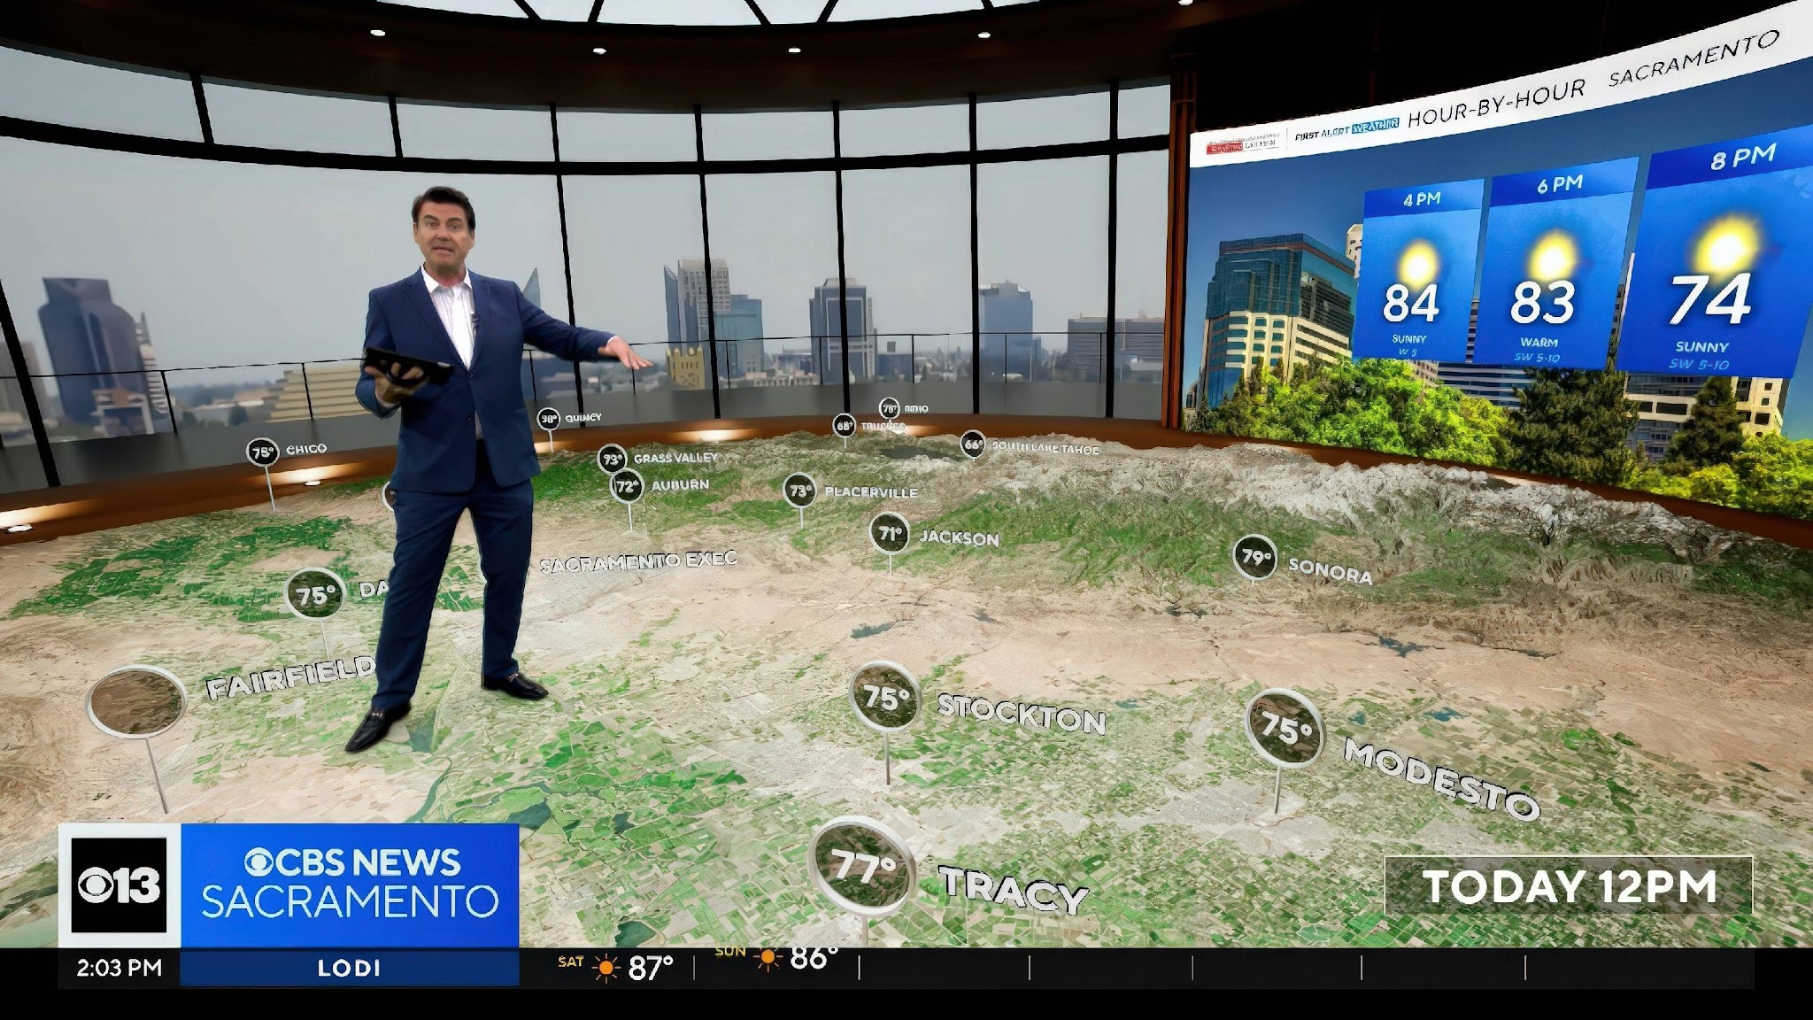Click the SACRAMENTO title on weather wall
The image size is (1813, 1020).
tap(1693, 58)
